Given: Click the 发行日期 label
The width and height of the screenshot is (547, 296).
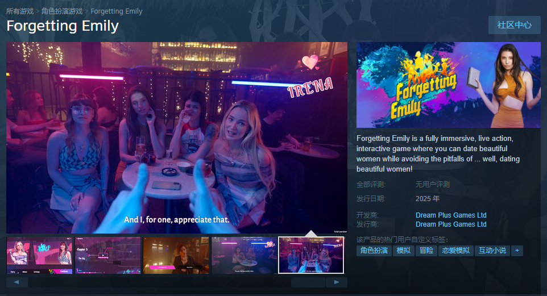Looking at the screenshot, I should tap(371, 199).
